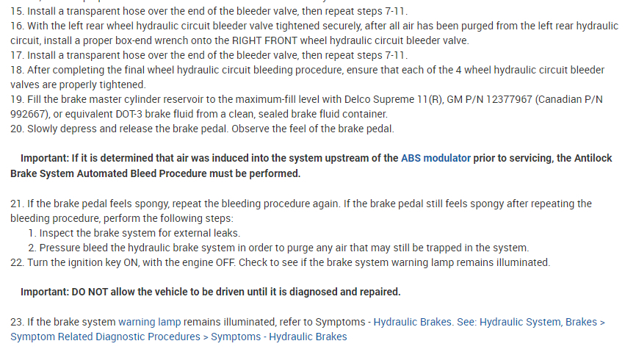
Task: Click the warning lamp link in step 23
Action: tap(149, 322)
